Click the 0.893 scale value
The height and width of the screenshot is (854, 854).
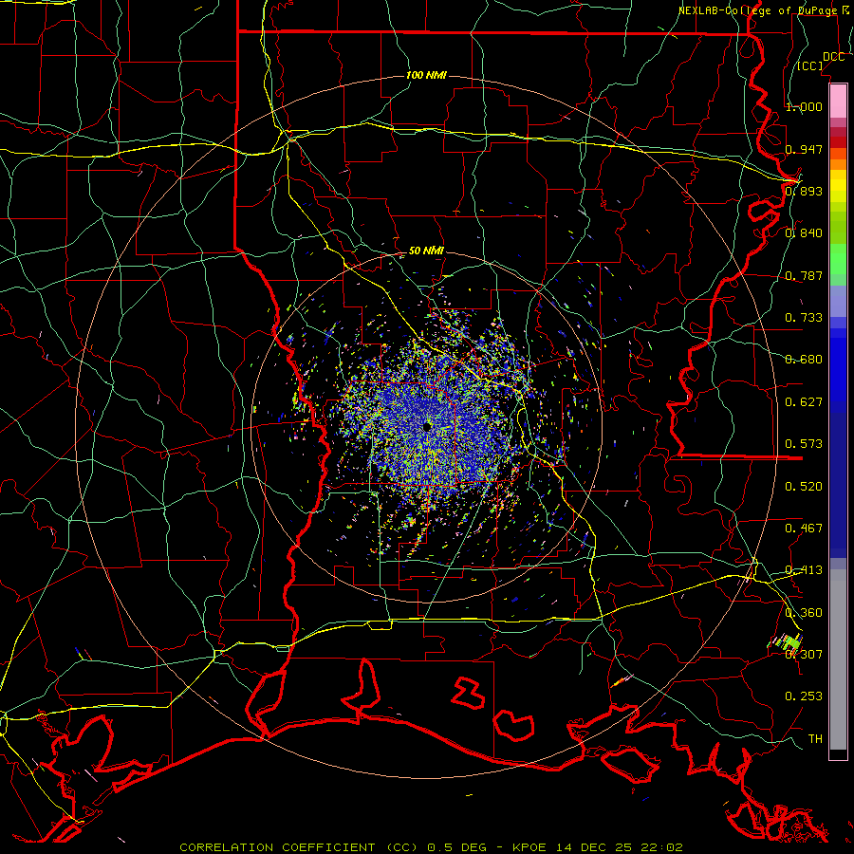[804, 191]
